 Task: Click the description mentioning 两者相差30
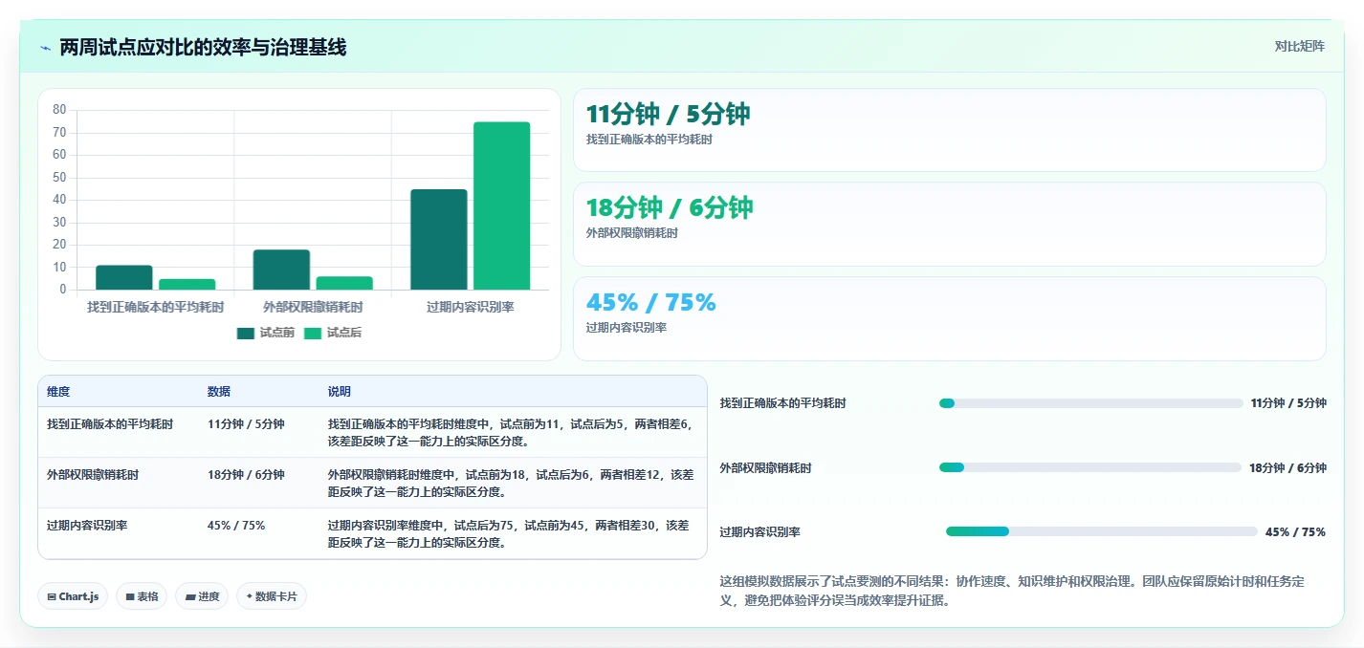(x=511, y=533)
